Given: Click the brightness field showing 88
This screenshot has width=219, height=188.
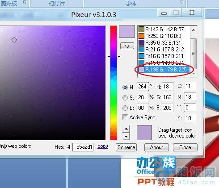Looking at the screenshot, I should [x=143, y=108].
